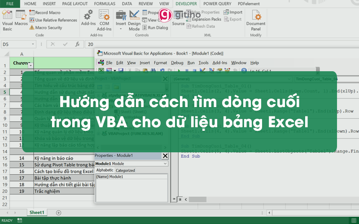Import XML data file

pos(233,13)
